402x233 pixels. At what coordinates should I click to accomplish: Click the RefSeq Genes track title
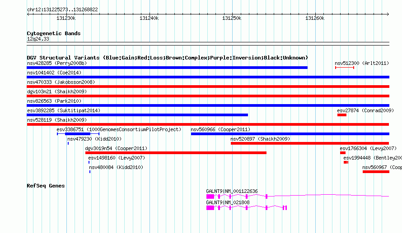pos(46,186)
